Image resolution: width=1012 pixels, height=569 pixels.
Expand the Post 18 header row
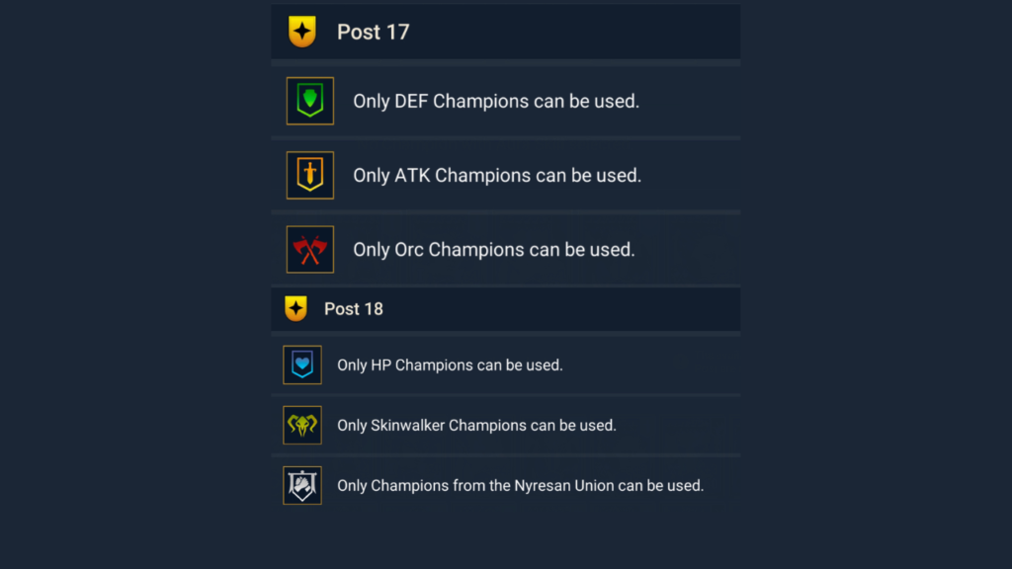click(x=593, y=309)
